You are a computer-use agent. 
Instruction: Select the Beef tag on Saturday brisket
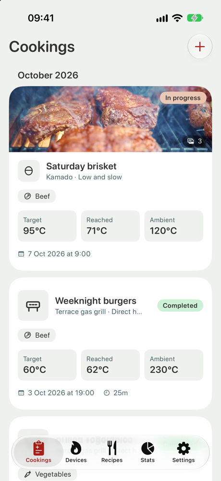pyautogui.click(x=37, y=196)
